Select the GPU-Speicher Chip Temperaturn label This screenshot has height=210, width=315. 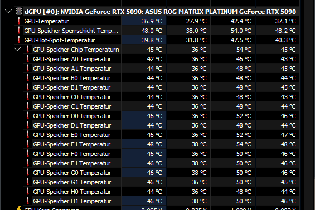pyautogui.click(x=76, y=50)
